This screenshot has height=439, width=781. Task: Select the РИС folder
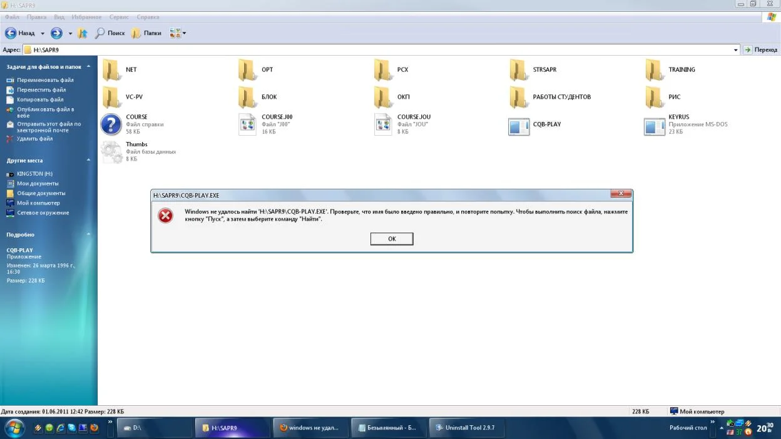(662, 97)
